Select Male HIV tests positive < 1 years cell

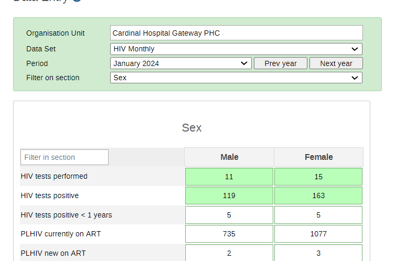229,215
